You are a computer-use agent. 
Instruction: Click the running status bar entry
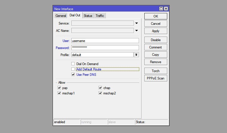point(94,122)
